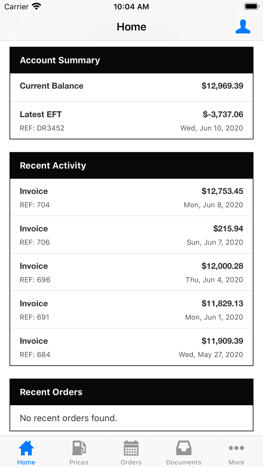Tap the Wi-Fi signal icon
Image resolution: width=263 pixels, height=467 pixels.
37,6
